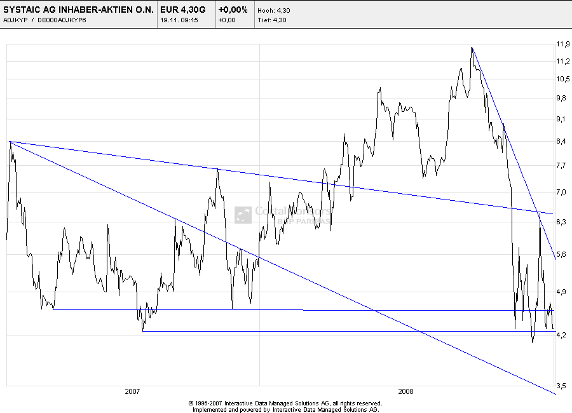Viewport: 572px width, 413px height.
Task: Click the 6,3 y-axis label
Action: pos(561,222)
